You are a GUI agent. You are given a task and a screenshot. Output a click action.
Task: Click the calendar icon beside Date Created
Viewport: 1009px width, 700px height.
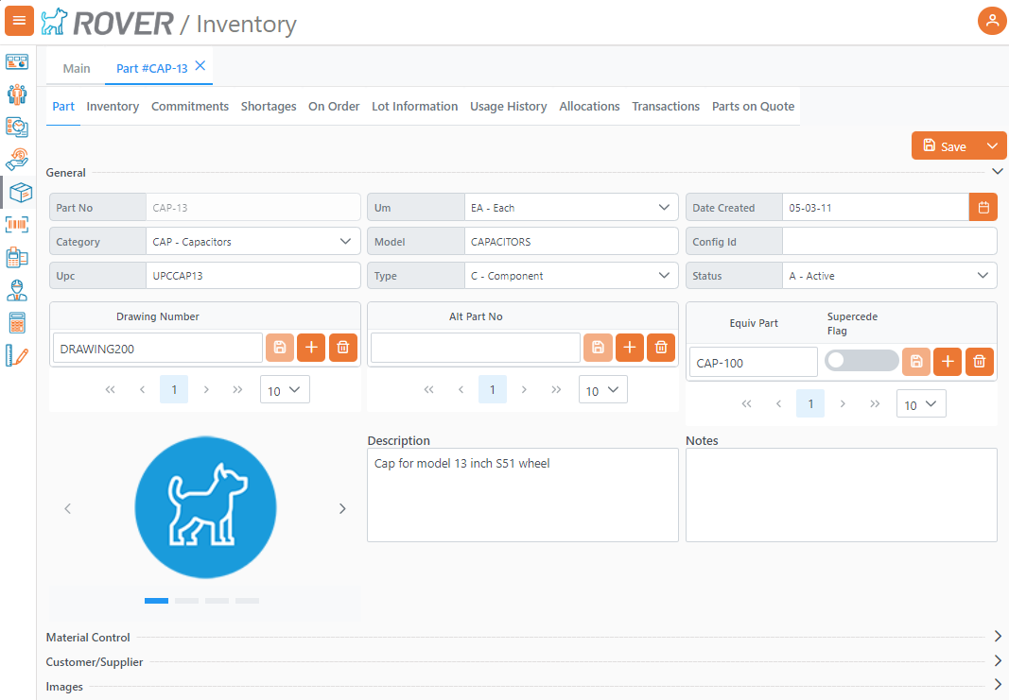point(983,207)
